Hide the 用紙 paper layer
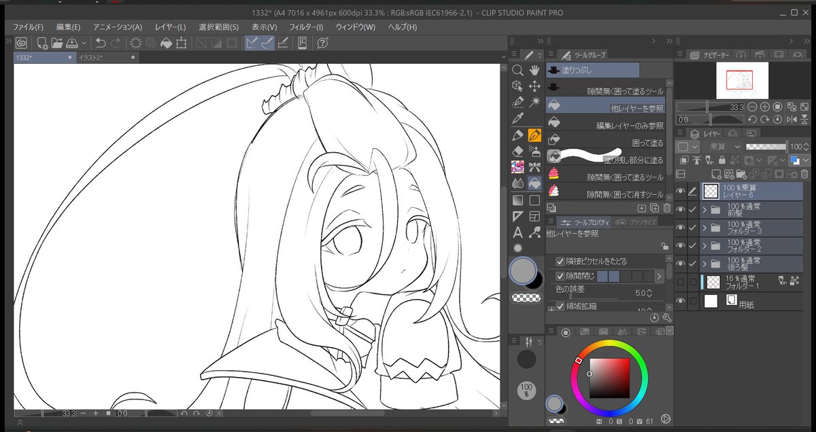The height and width of the screenshot is (432, 816). 680,300
